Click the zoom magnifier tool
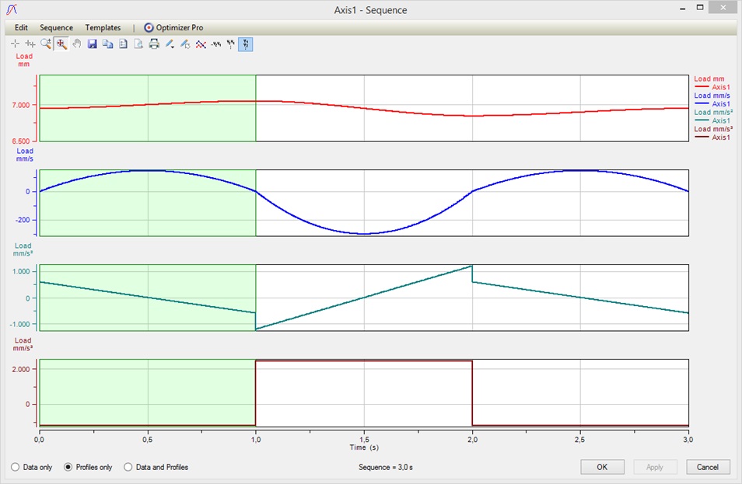Screen dimensions: 742x484 tap(46, 44)
